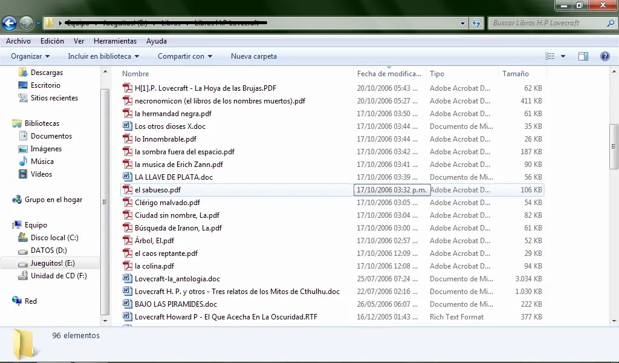Open recent pages dropdown next to Forward
Screen dimensions: 619x363
[38, 24]
